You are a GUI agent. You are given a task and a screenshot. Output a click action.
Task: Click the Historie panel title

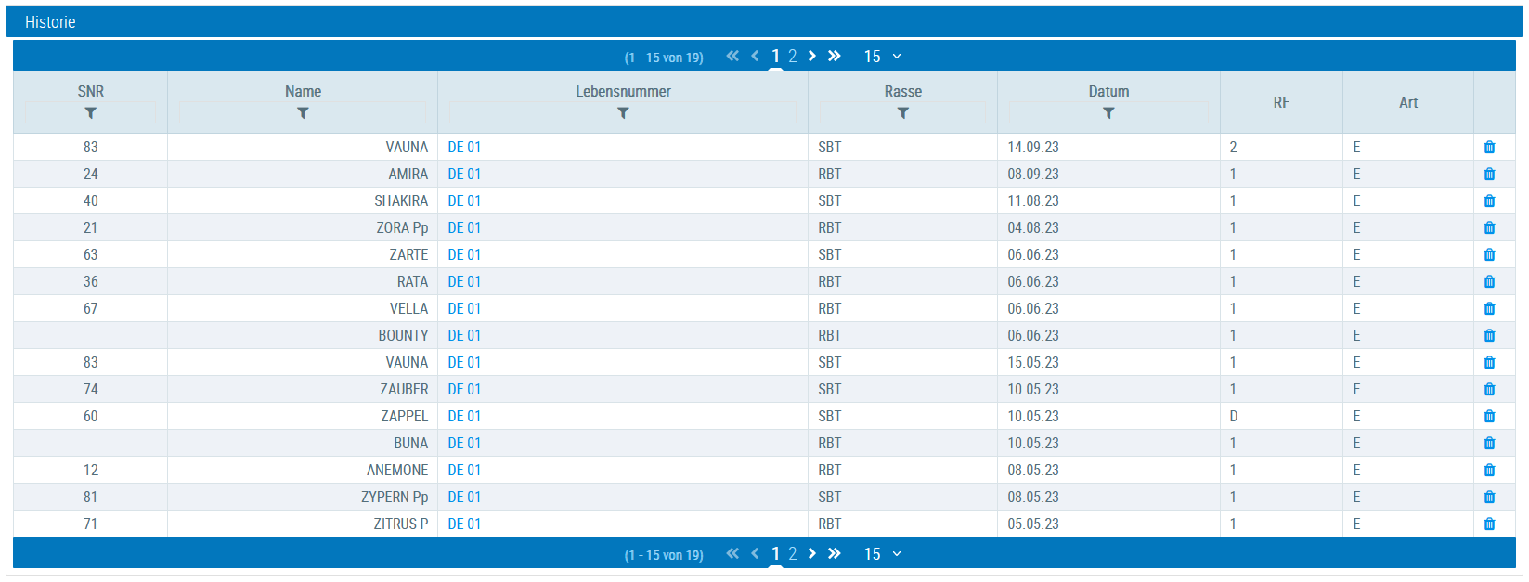pos(50,22)
